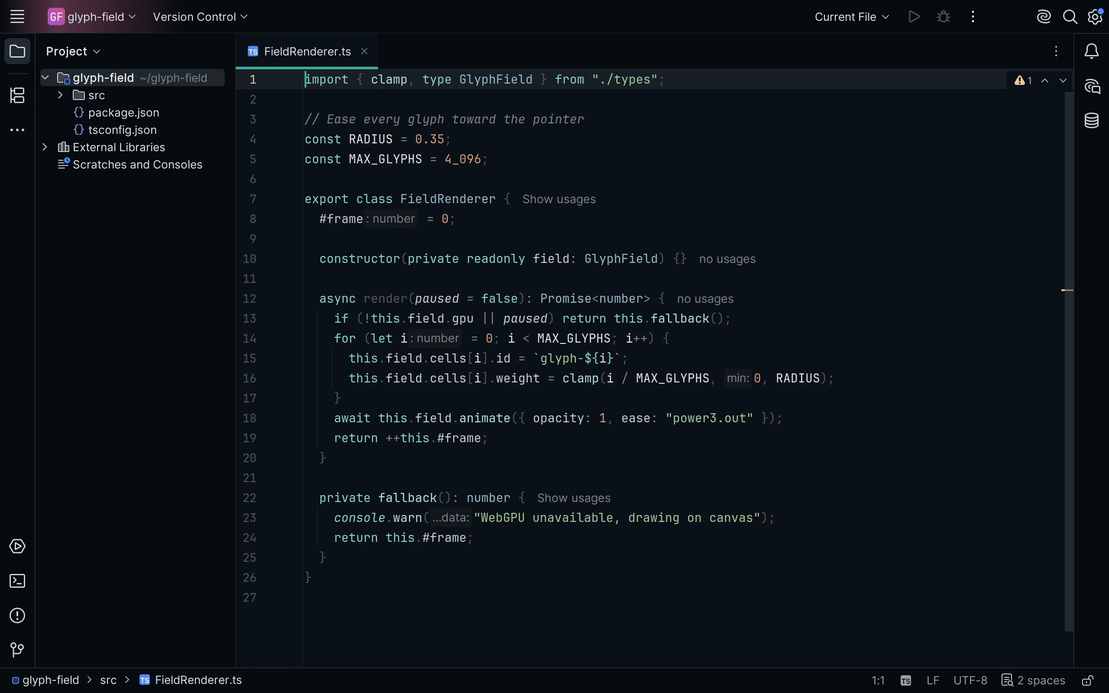This screenshot has width=1109, height=693.
Task: Open the Project tool window folder icon
Action: 17,51
